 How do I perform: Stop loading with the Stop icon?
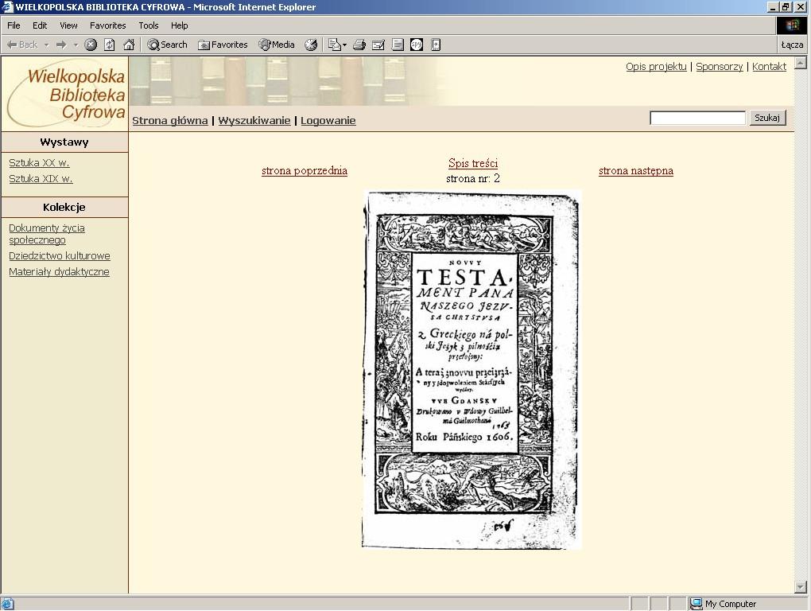91,45
